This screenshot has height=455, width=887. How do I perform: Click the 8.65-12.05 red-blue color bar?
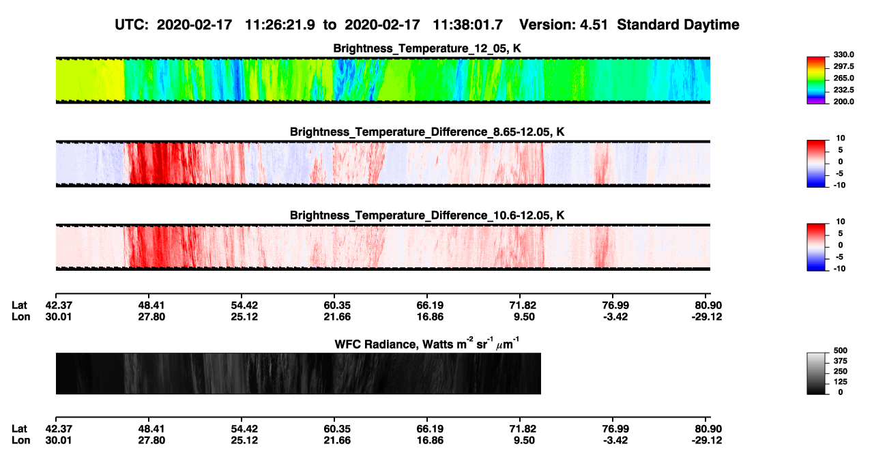pos(817,164)
